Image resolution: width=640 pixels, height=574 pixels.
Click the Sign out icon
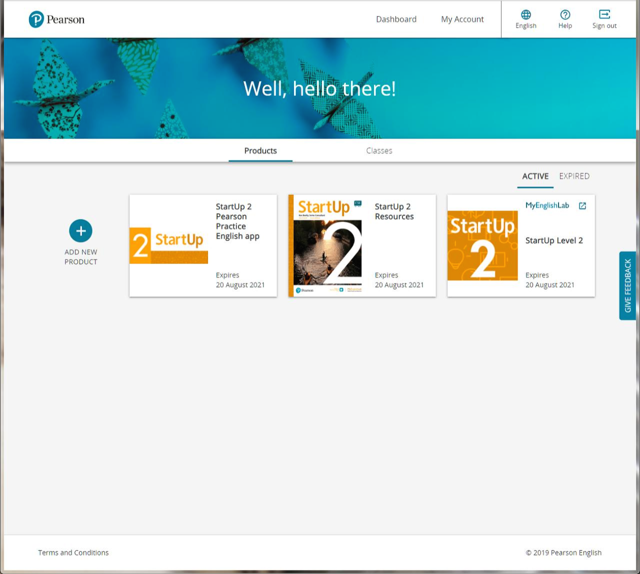[x=604, y=14]
